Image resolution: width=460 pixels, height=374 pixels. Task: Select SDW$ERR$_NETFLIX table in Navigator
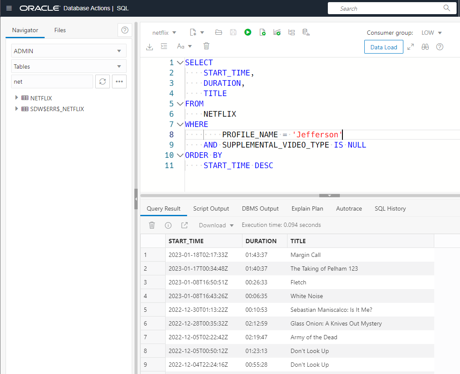point(57,109)
